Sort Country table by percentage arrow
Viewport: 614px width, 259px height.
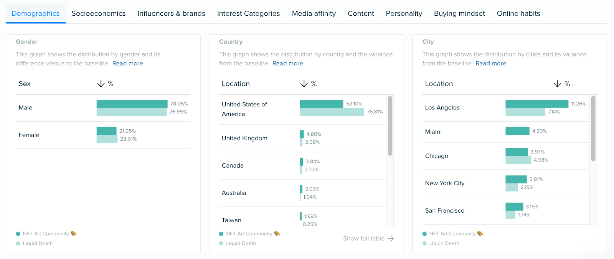click(304, 84)
